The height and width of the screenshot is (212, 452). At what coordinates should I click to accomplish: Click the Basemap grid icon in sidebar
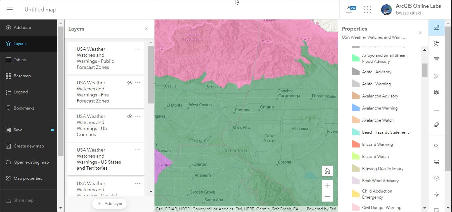point(8,76)
